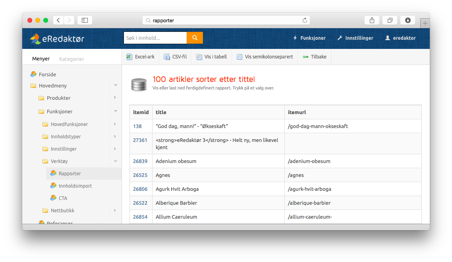
Task: Click the Rapporter page icon
Action: click(53, 173)
